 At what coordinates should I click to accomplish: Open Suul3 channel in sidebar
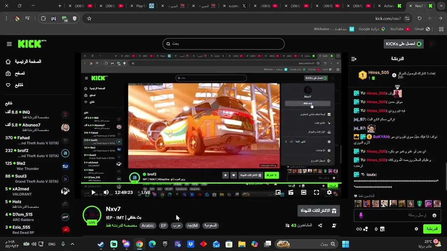click(37, 178)
